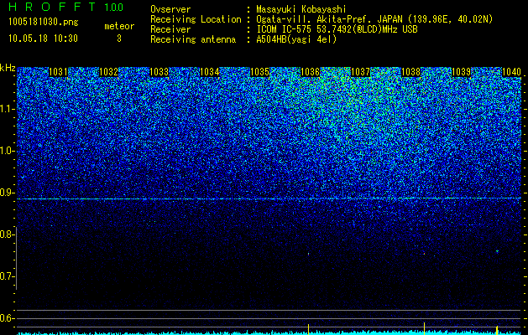
Task: Click the yellow meteor marker before 1040
Action: [497, 330]
